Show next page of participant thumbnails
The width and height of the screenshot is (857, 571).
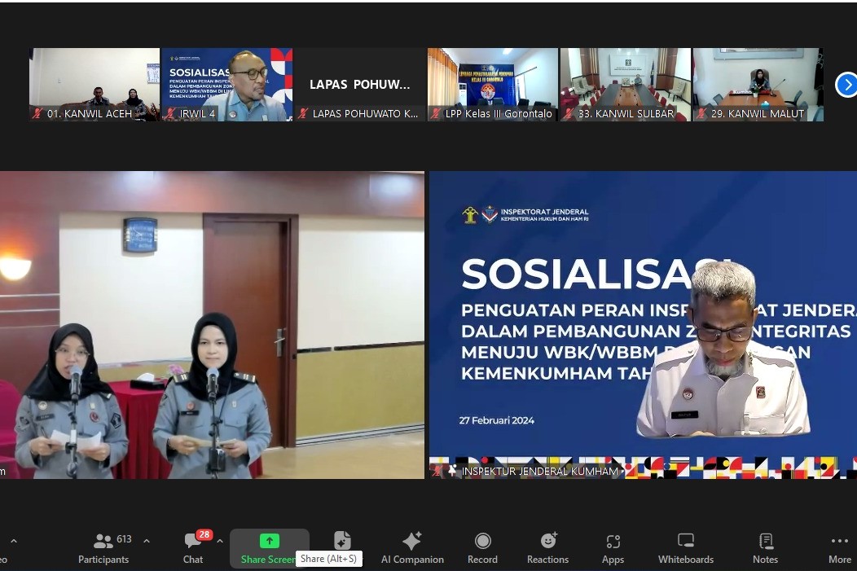846,84
